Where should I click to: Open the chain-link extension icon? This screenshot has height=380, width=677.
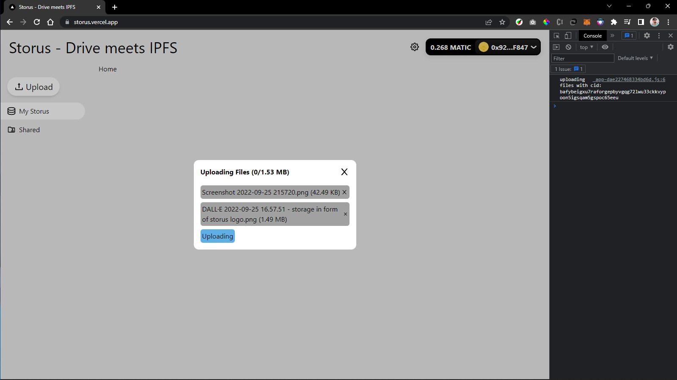(x=573, y=22)
